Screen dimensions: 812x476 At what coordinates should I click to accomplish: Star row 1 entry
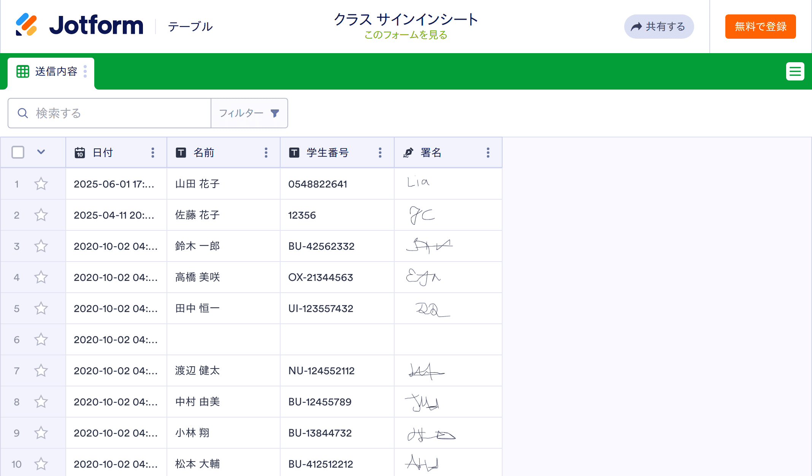tap(41, 184)
